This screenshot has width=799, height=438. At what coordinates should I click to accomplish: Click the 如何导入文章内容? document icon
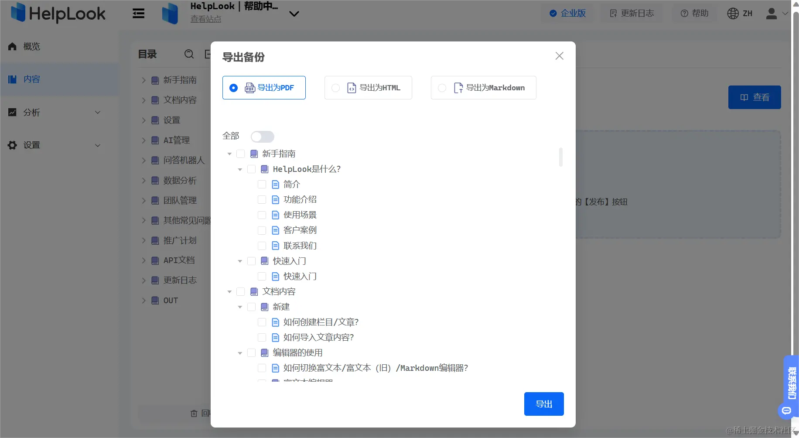(x=275, y=337)
